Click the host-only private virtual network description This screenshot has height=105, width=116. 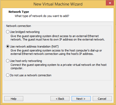(x=59, y=67)
